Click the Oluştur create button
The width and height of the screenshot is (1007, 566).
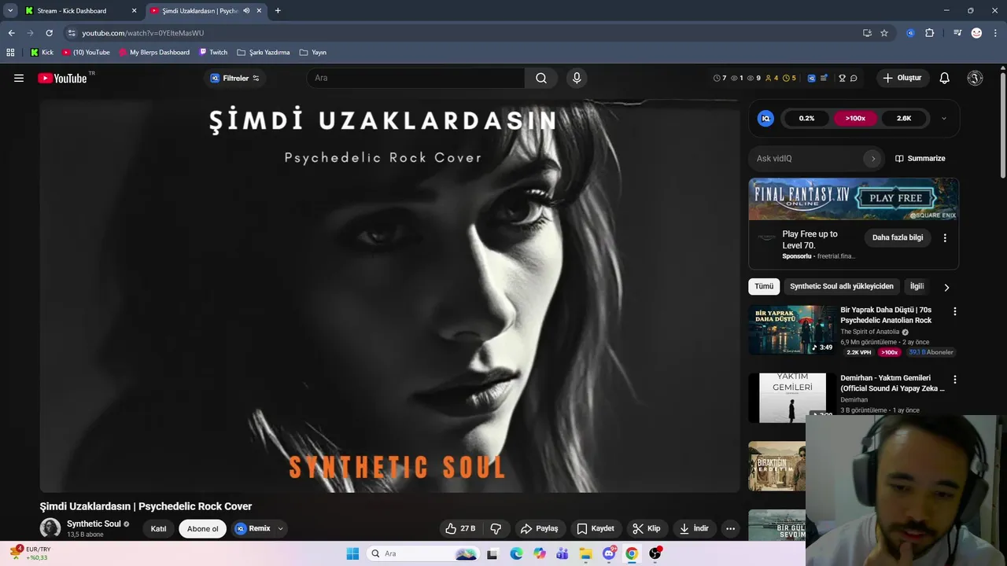902,78
